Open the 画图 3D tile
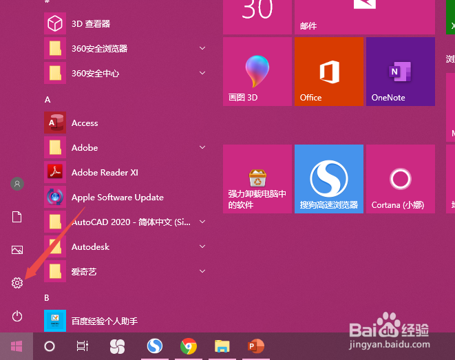455x360 pixels. (x=257, y=72)
